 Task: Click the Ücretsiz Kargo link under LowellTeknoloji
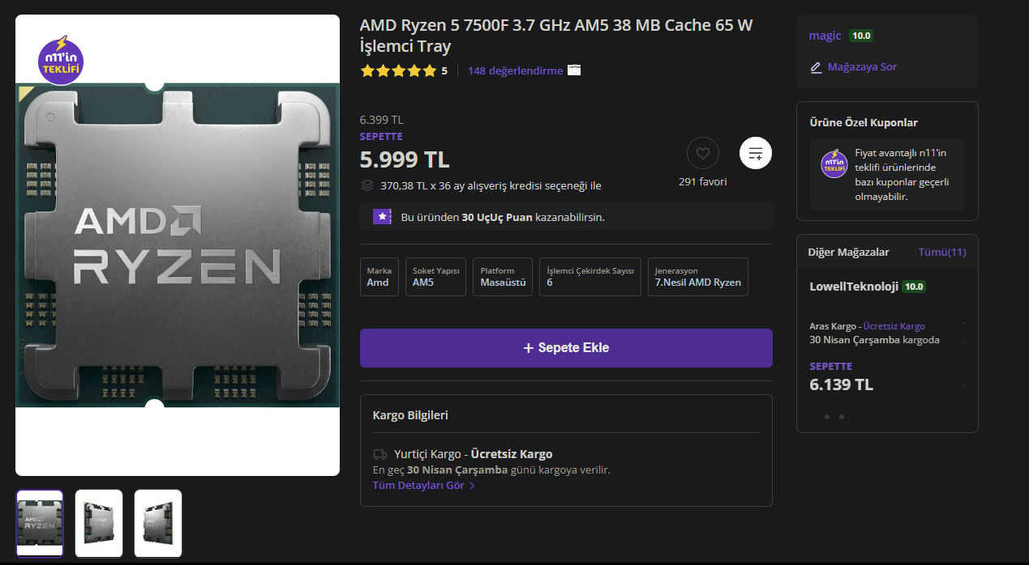[x=894, y=326]
